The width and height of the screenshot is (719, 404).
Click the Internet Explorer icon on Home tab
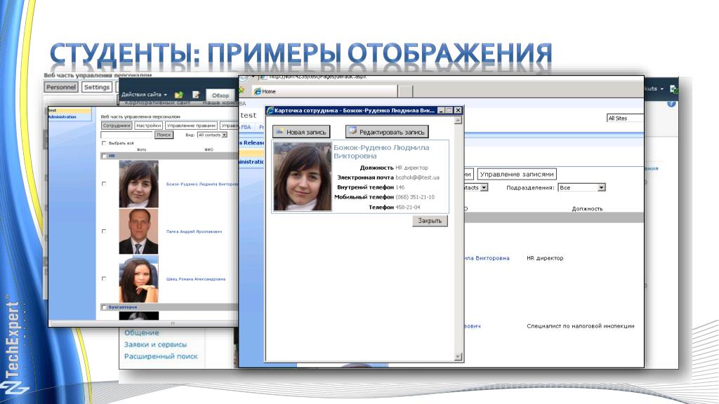pyautogui.click(x=257, y=91)
